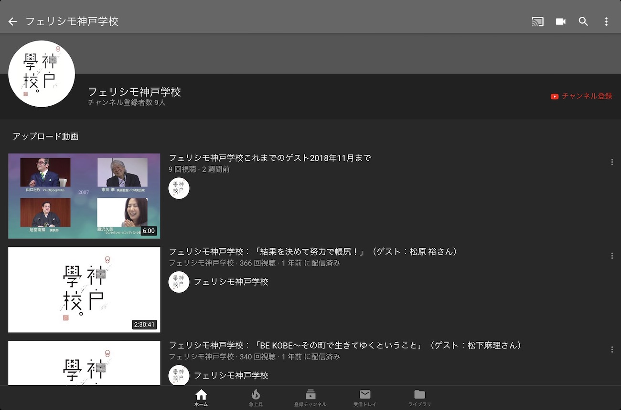Open title フェリシモ神戸学校これまでのゲスト2018年11月まで

[x=270, y=158]
